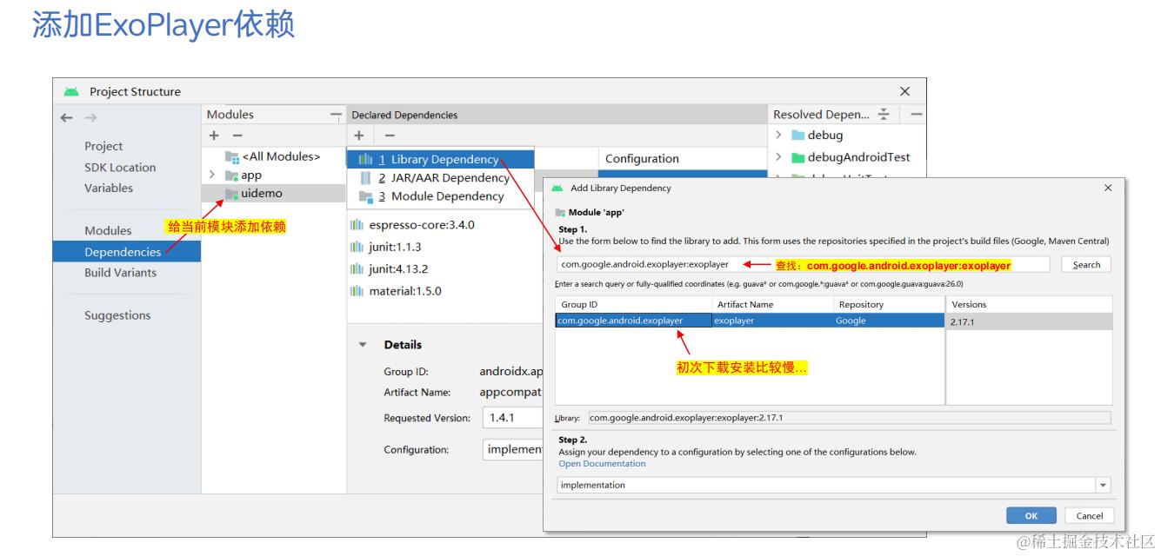Click the Group ID column header

coord(633,304)
